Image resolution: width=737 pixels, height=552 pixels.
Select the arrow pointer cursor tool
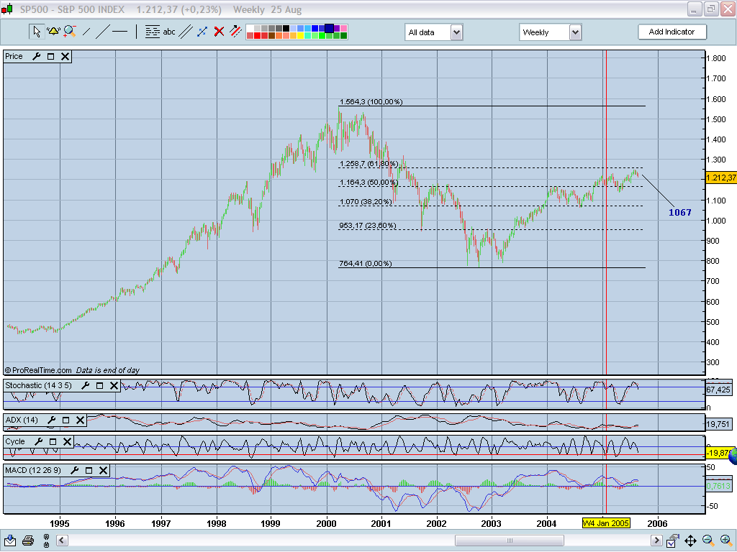click(36, 32)
